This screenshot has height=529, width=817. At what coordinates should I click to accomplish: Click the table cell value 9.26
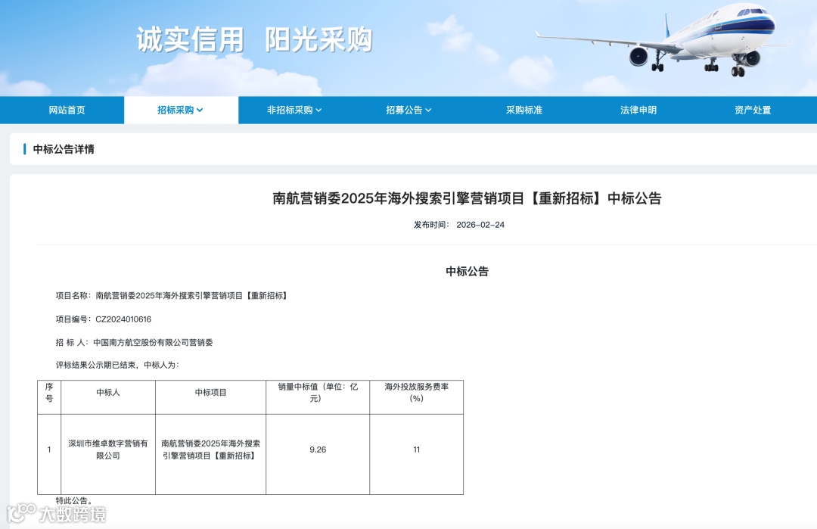[x=318, y=450]
